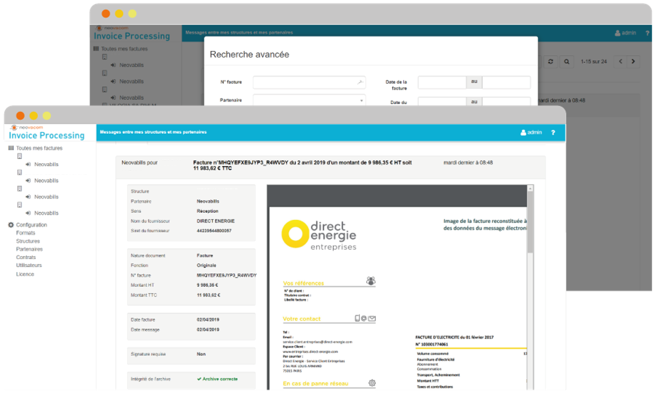Click the Invoice Processing logo in the back window
Image resolution: width=655 pixels, height=400 pixels.
click(132, 33)
